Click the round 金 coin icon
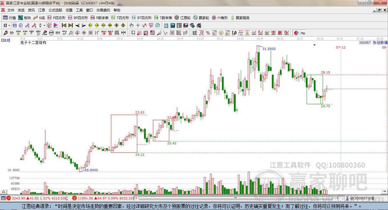Image resolution: width=388 pixels, height=210 pixels. click(x=221, y=33)
